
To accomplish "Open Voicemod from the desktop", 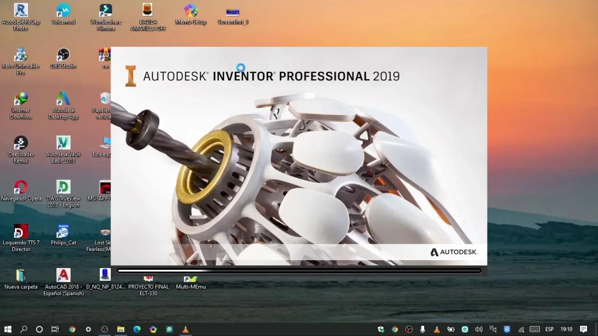I will pos(63,10).
